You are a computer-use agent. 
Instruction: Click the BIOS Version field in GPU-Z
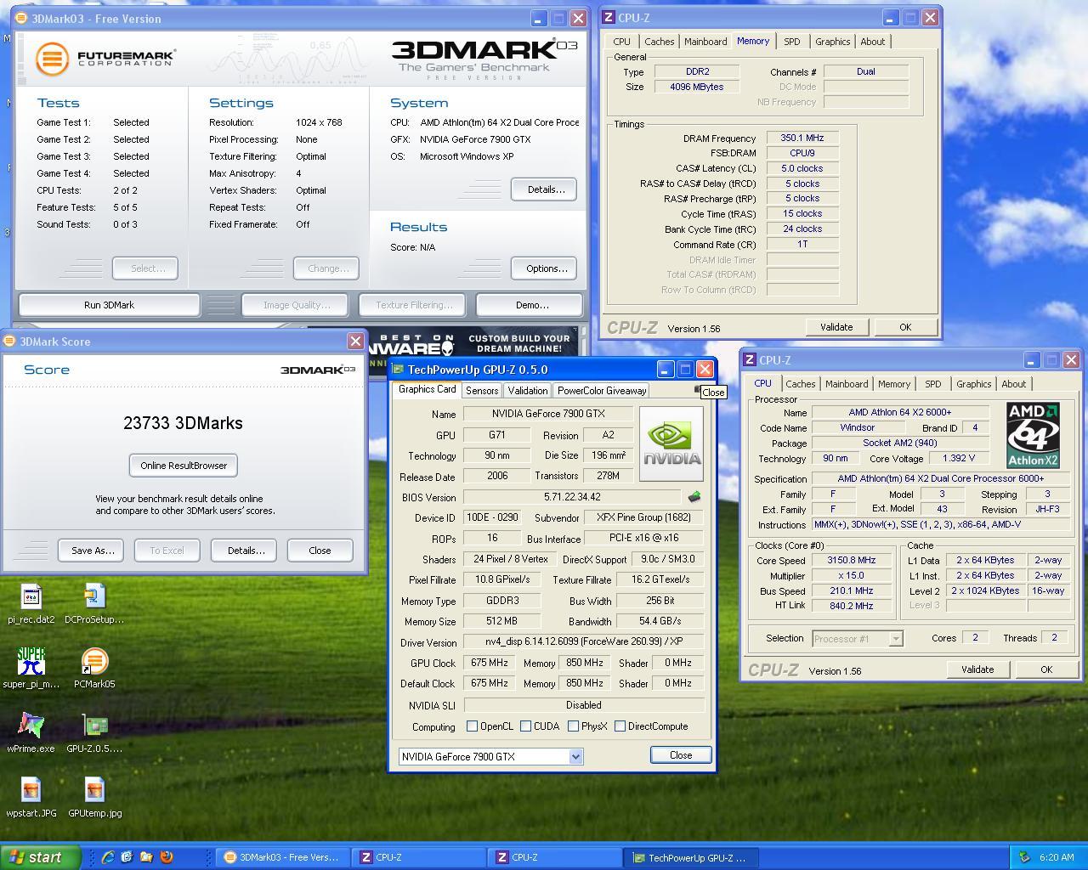pyautogui.click(x=571, y=497)
